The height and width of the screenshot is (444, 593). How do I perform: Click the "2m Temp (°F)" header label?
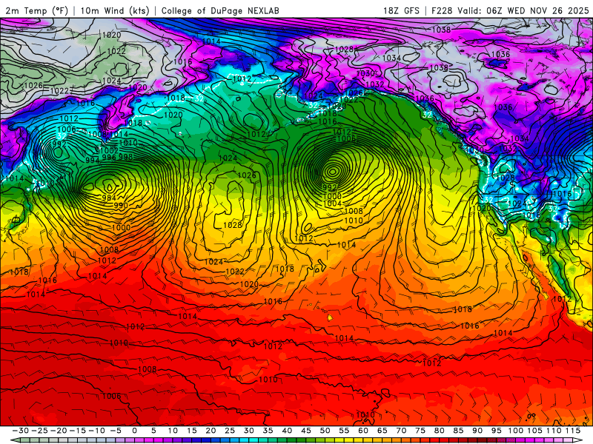click(36, 10)
